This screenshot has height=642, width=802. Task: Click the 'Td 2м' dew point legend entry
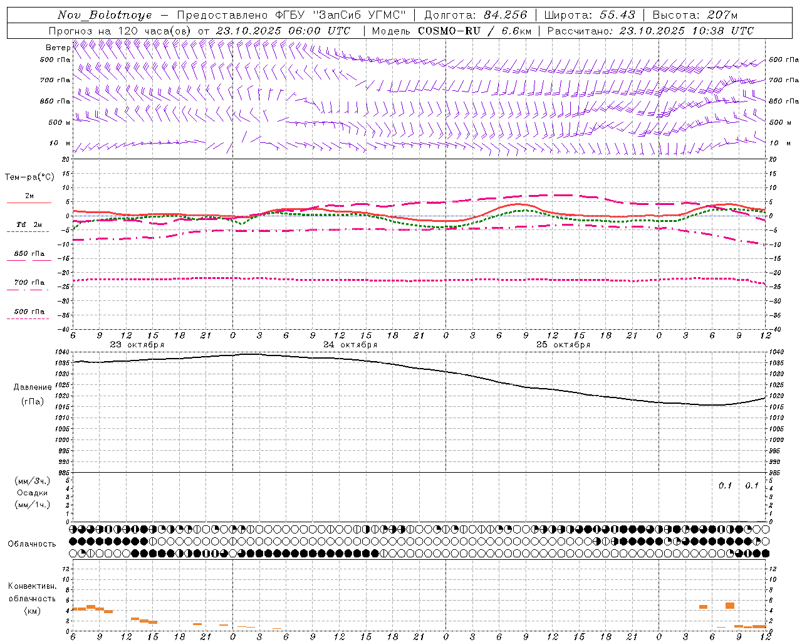29,224
